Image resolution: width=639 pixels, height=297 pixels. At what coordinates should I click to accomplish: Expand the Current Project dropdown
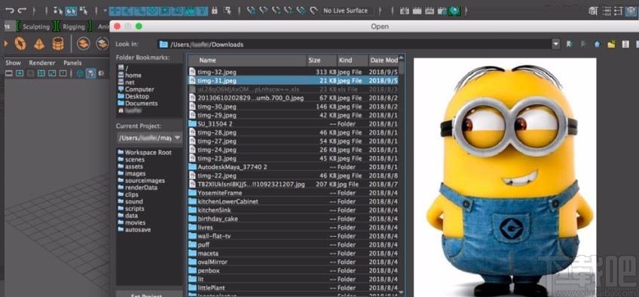coord(177,138)
